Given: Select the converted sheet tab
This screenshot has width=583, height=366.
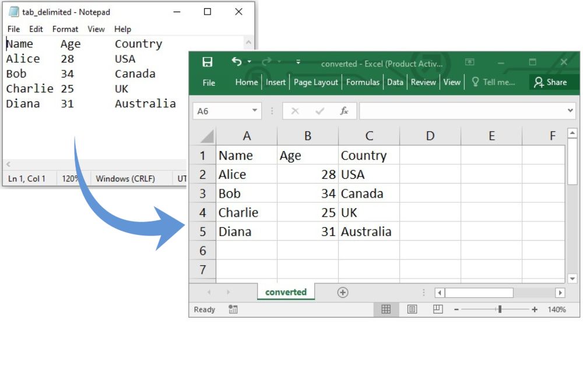Looking at the screenshot, I should coord(286,292).
